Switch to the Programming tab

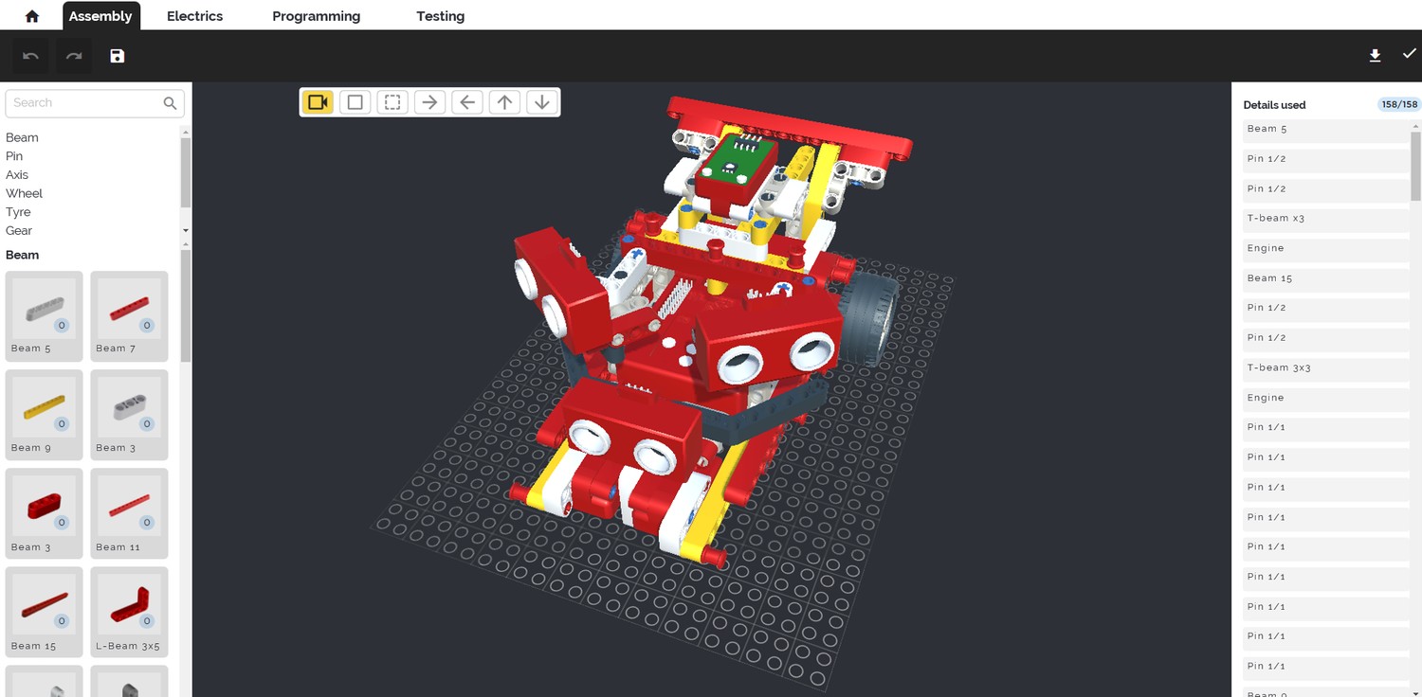pyautogui.click(x=316, y=16)
